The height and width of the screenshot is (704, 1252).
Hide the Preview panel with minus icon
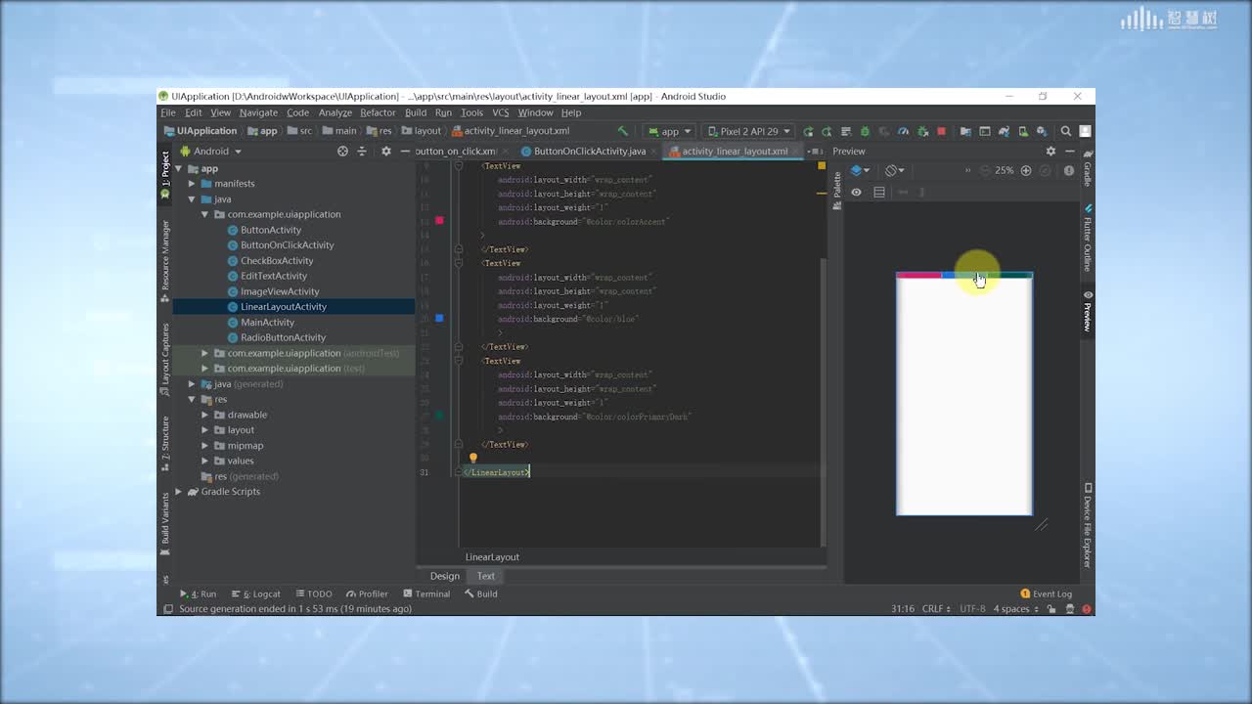click(1070, 152)
